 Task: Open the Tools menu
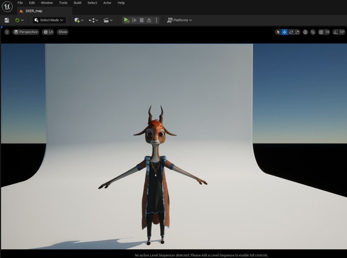click(63, 3)
